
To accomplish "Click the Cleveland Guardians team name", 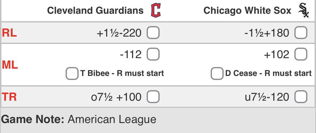I will (95, 11).
